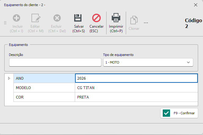Click the Excluir cross icon

click(57, 18)
